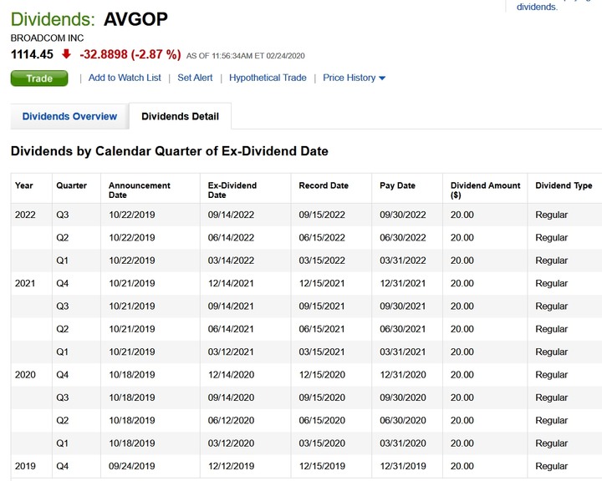Click the Announcement Date column header
The width and height of the screenshot is (602, 481).
(x=140, y=190)
